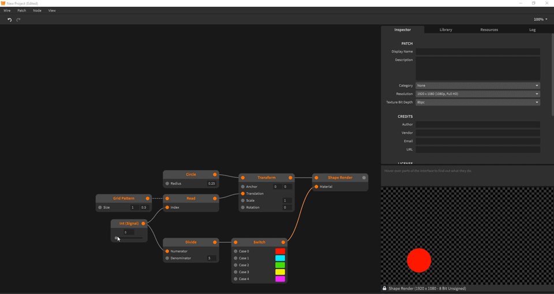Click the Read node input port
The image size is (554, 294).
[x=167, y=198]
